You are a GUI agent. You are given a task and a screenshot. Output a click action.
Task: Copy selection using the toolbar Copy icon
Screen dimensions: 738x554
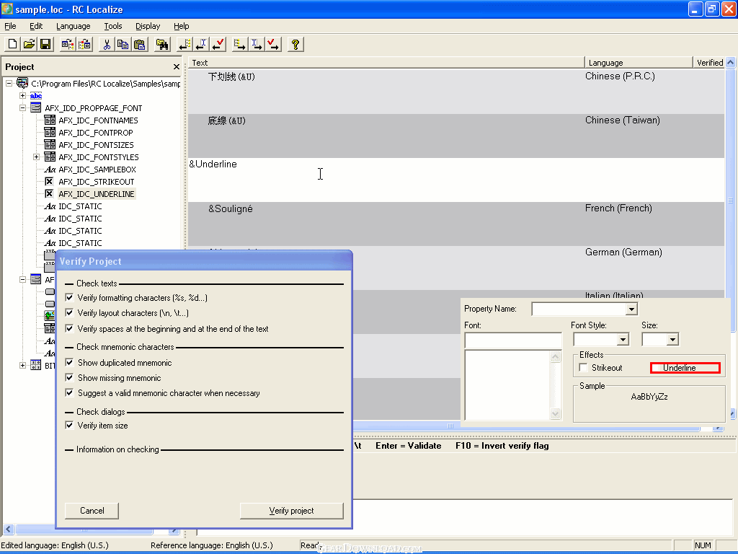coord(123,44)
